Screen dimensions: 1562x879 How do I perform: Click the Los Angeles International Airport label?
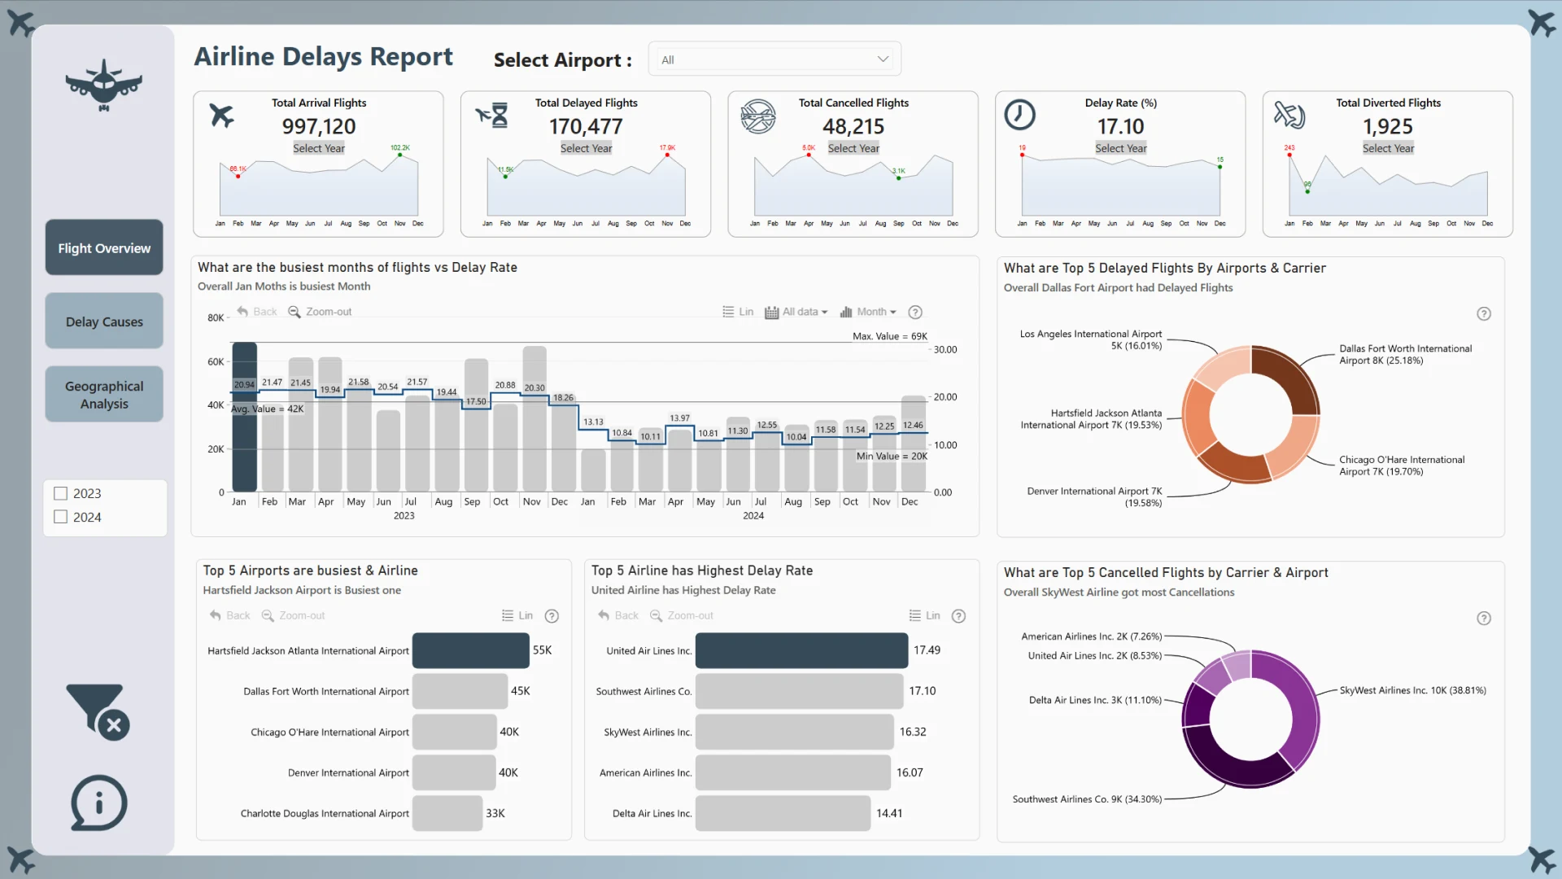pos(1091,339)
